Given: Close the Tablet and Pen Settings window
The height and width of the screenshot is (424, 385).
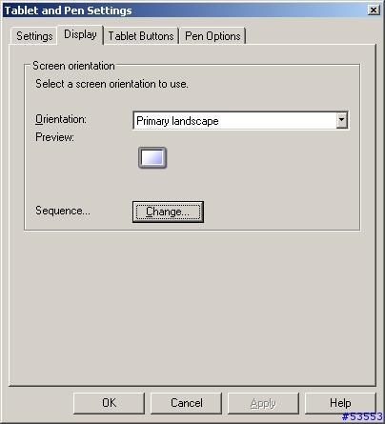Looking at the screenshot, I should tap(374, 10).
